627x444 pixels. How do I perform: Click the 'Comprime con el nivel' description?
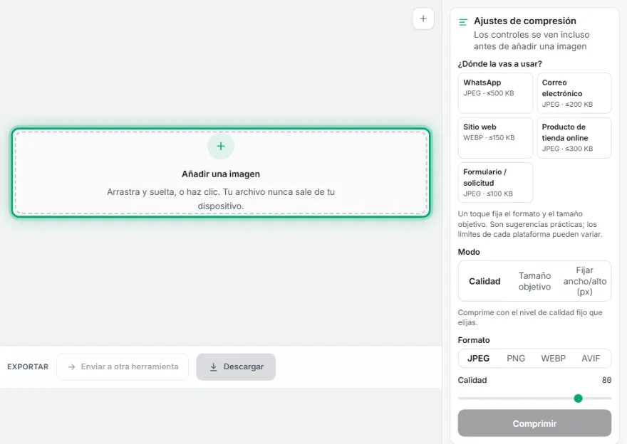530,317
